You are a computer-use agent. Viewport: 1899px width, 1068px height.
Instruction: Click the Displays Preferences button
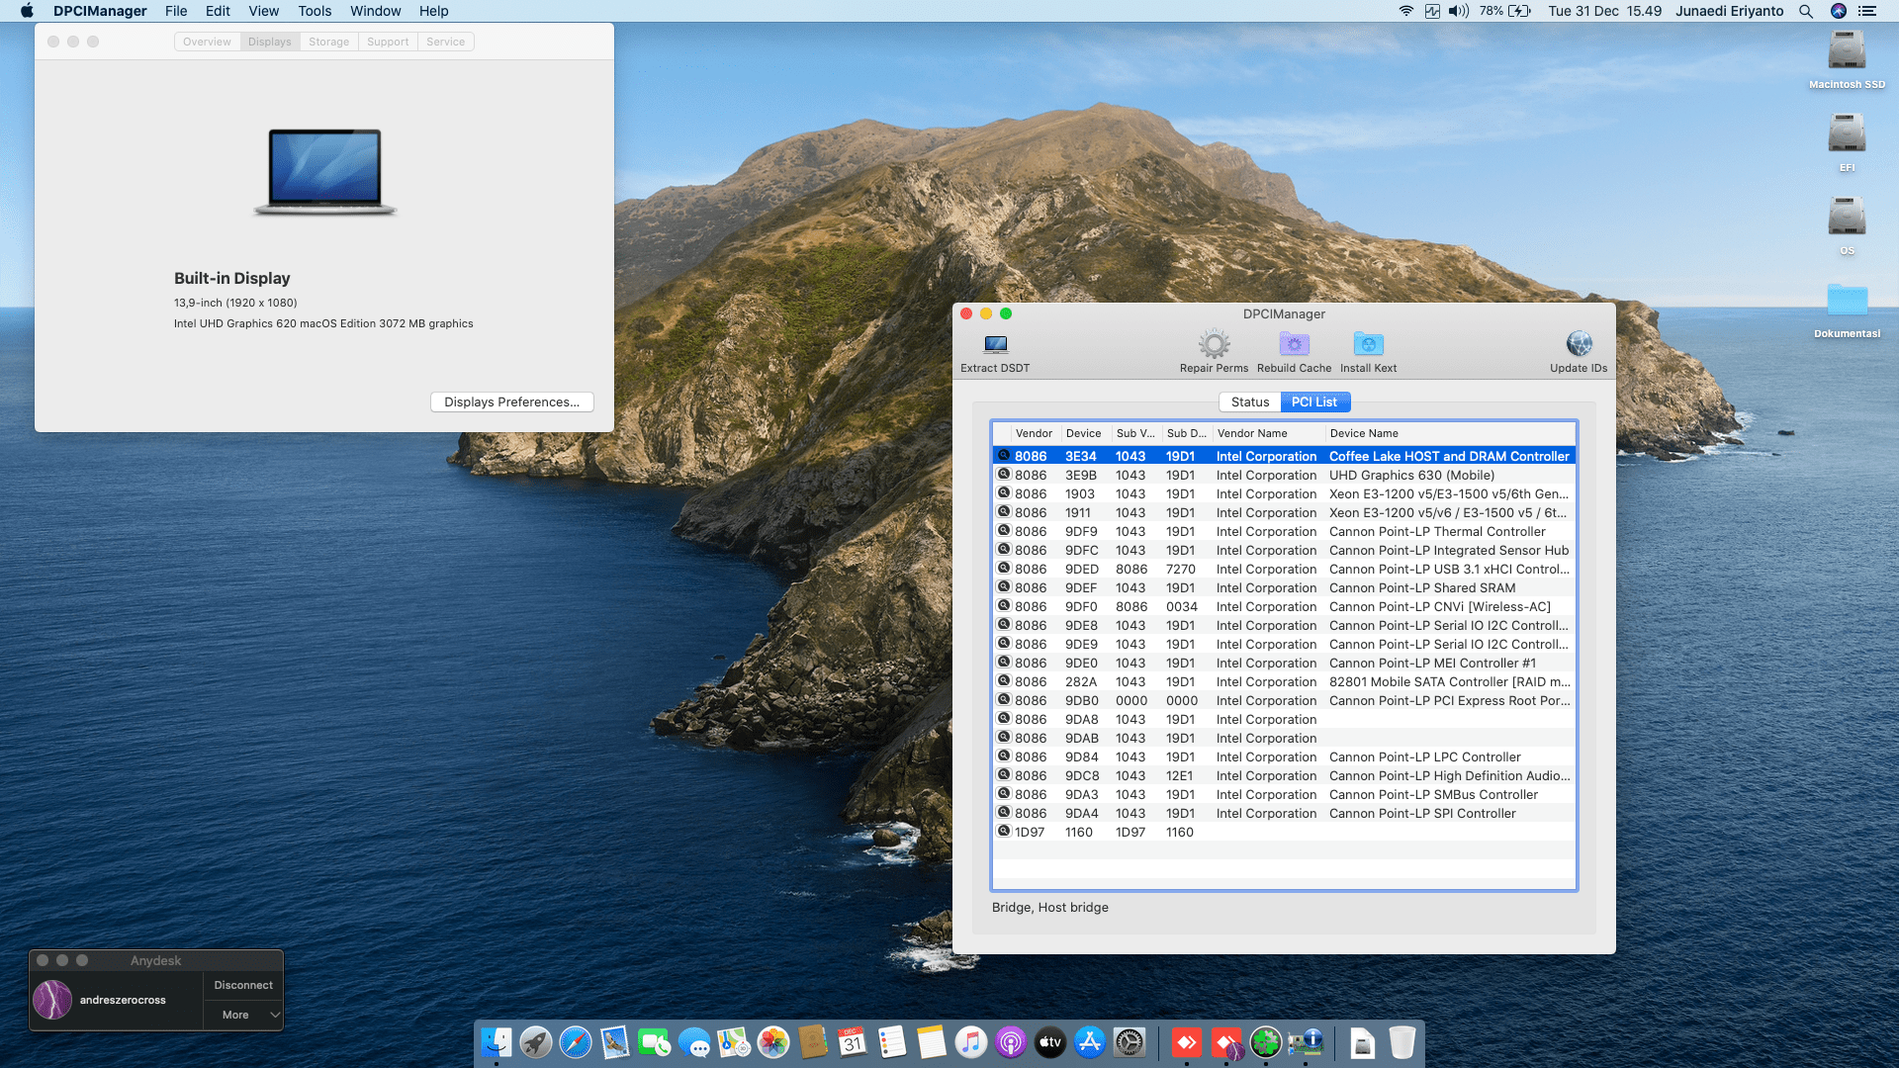pyautogui.click(x=511, y=401)
